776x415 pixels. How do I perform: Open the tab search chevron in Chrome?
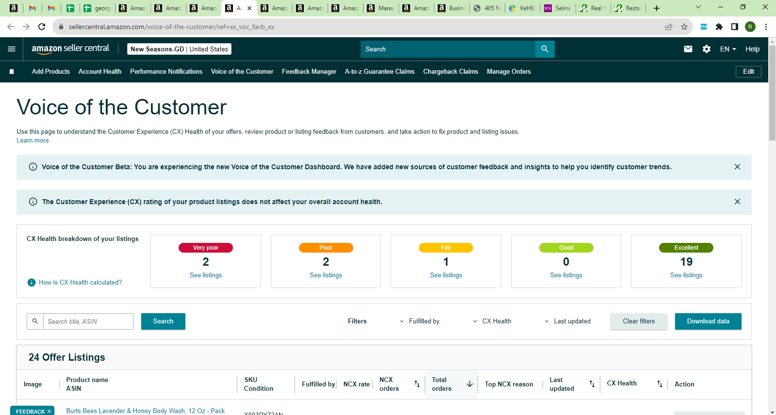tap(698, 7)
